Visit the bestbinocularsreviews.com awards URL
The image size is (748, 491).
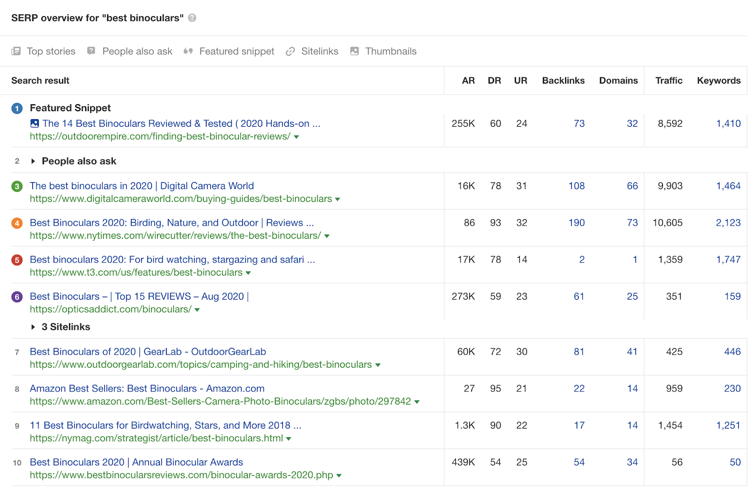click(181, 475)
